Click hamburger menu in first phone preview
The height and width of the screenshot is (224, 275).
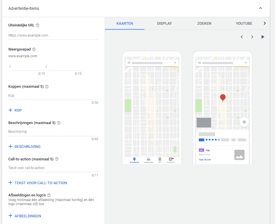(129, 63)
